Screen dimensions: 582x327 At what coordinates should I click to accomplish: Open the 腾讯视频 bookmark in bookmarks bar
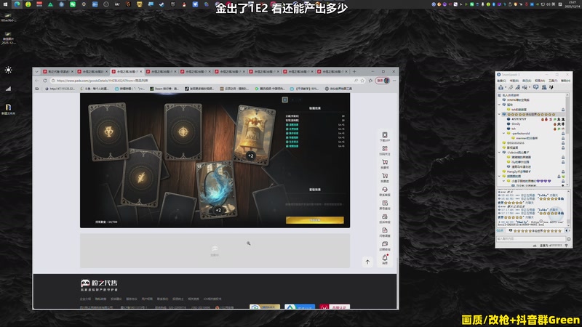pyautogui.click(x=269, y=89)
